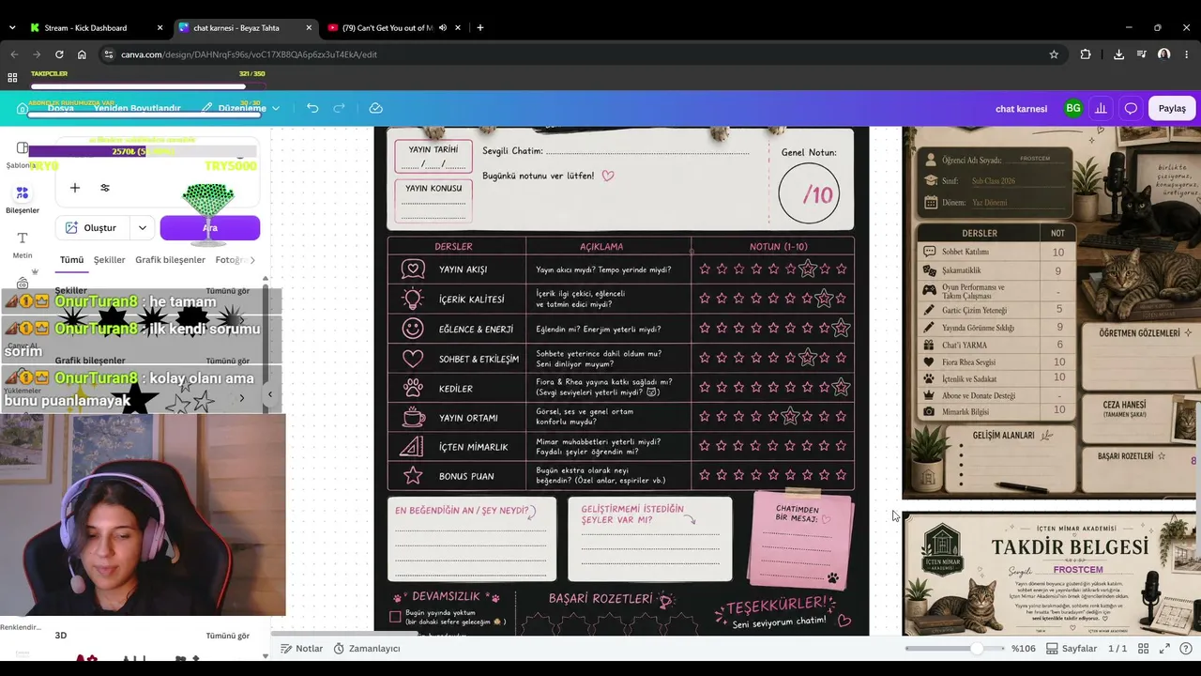Click the chat karnesi design title
The image size is (1201, 676).
click(1021, 108)
